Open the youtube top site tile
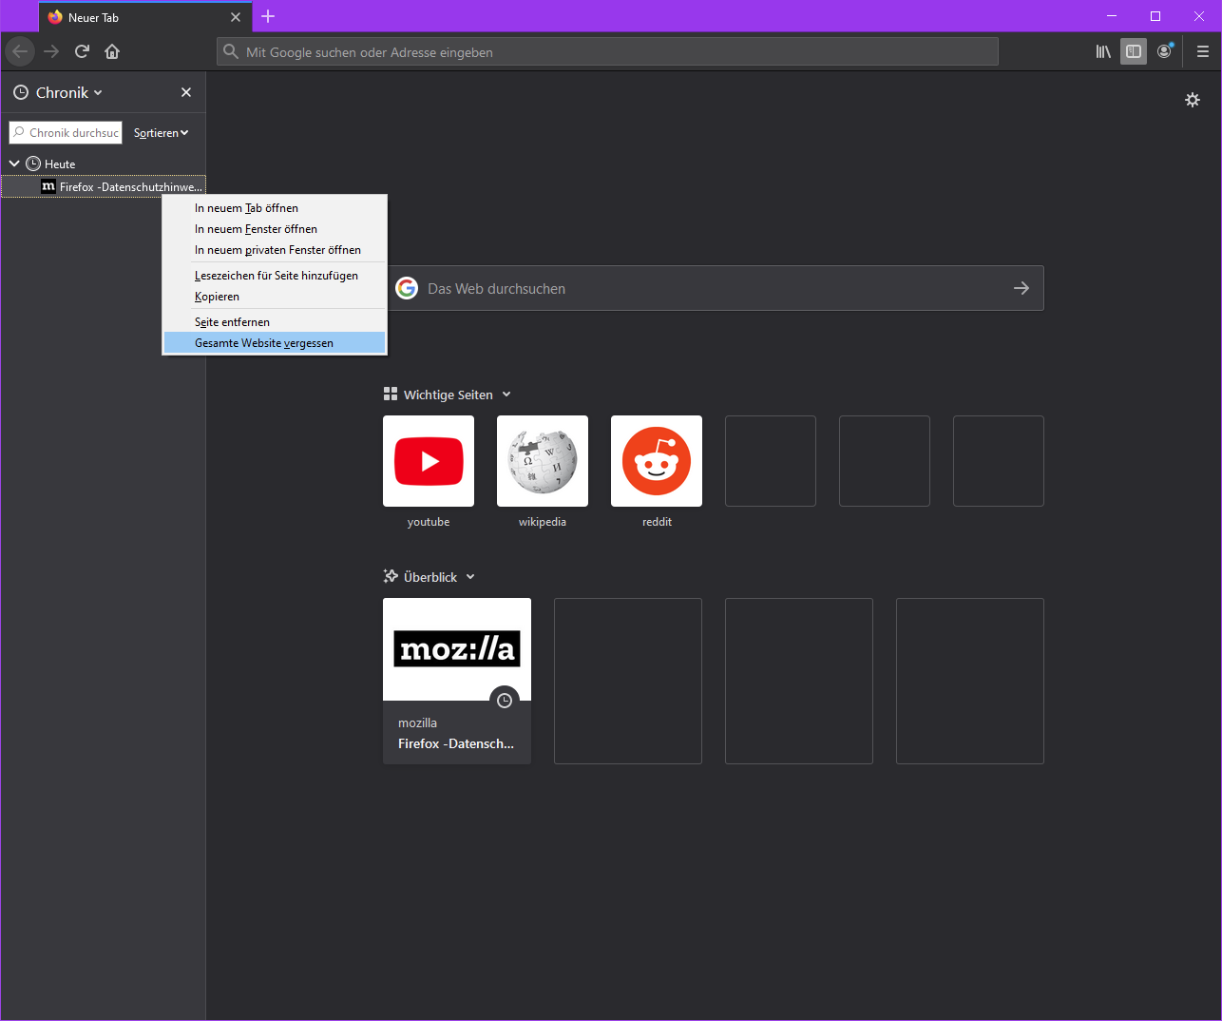This screenshot has height=1021, width=1222. tap(429, 461)
